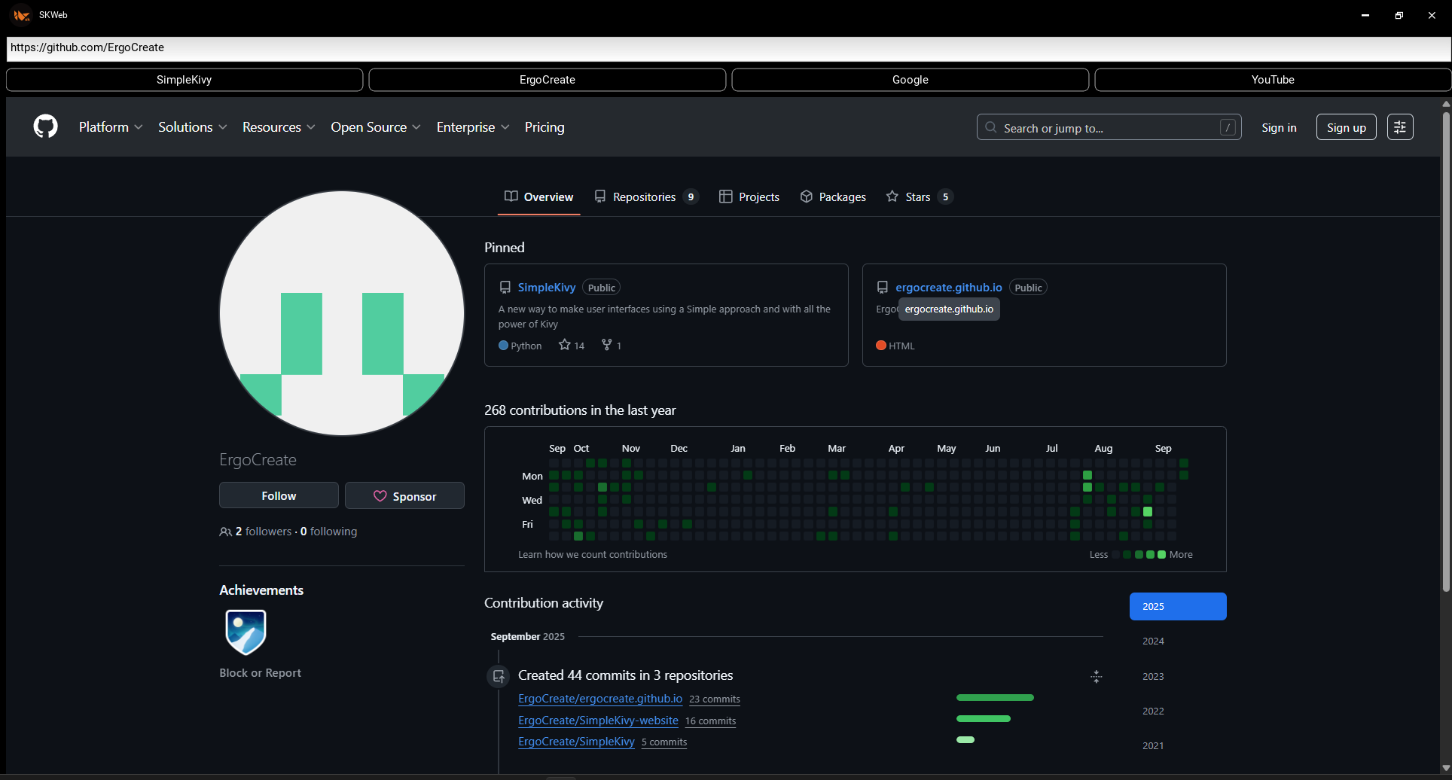This screenshot has width=1452, height=780.
Task: Switch to the Repositories tab
Action: coord(645,197)
